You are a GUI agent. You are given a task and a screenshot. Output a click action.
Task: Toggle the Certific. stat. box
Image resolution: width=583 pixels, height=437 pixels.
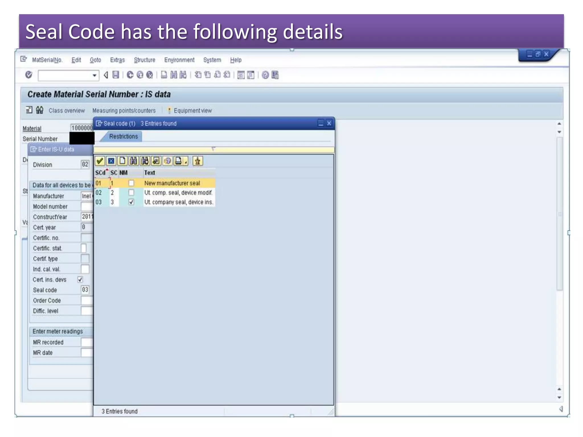84,248
